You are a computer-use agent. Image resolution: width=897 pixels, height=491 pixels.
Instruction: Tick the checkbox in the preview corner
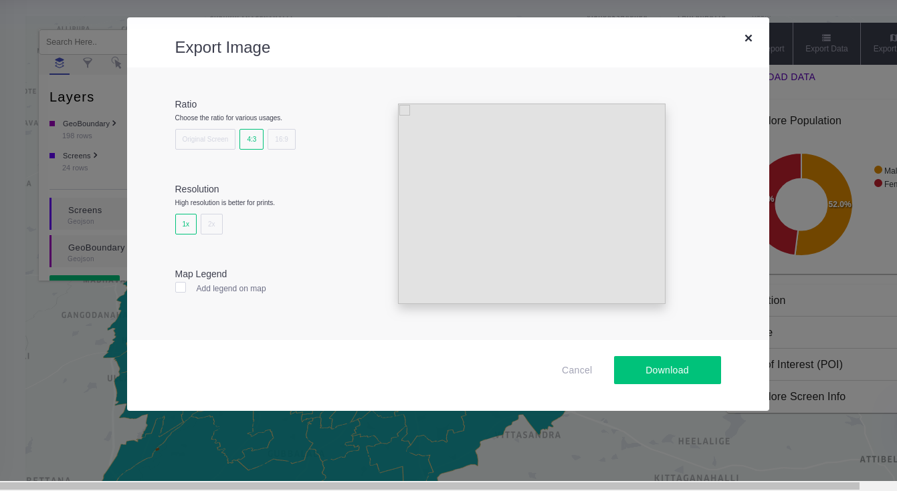405,110
